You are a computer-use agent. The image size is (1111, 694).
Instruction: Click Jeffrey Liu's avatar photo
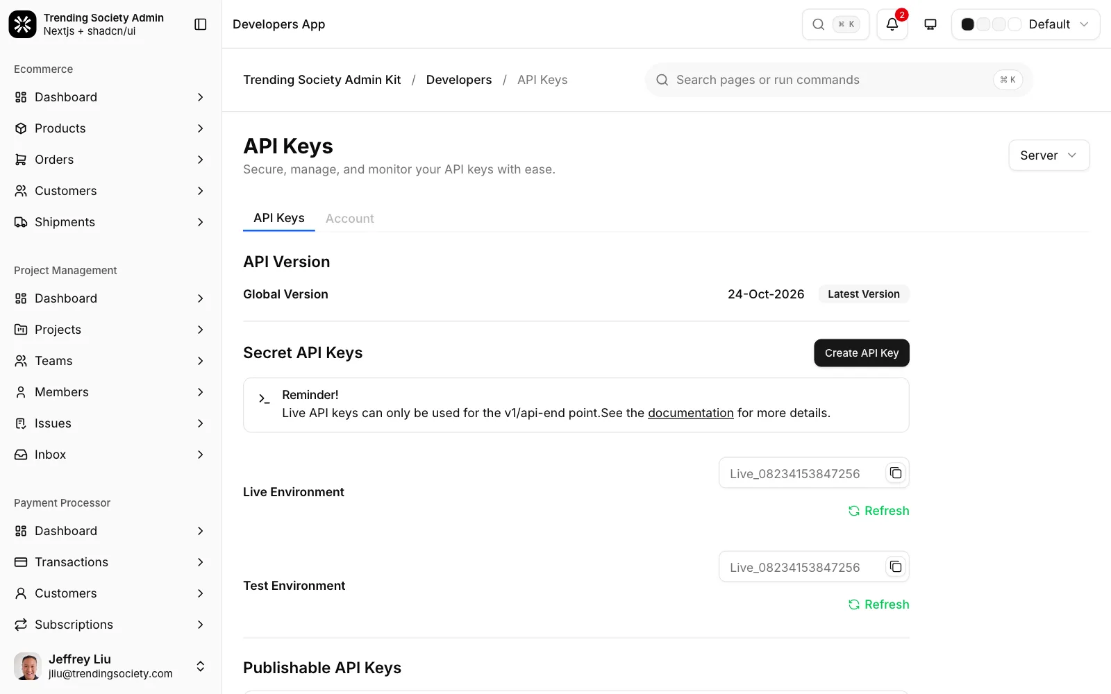[28, 666]
